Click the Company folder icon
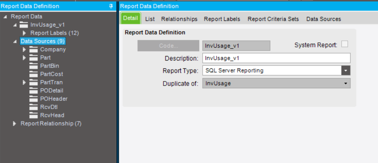 33,50
